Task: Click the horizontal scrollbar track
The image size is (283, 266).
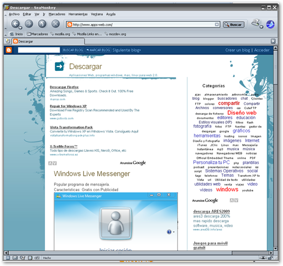Action: tap(120, 253)
